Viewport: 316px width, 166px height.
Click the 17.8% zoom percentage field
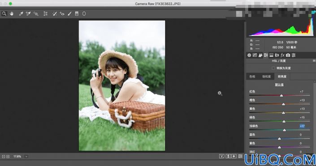pos(17,157)
